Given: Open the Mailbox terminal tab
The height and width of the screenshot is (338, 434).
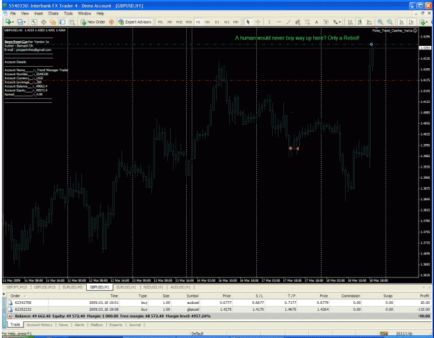Looking at the screenshot, I should click(97, 325).
